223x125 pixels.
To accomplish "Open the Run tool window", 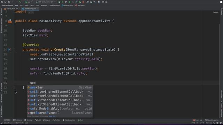I will [x=80, y=120].
